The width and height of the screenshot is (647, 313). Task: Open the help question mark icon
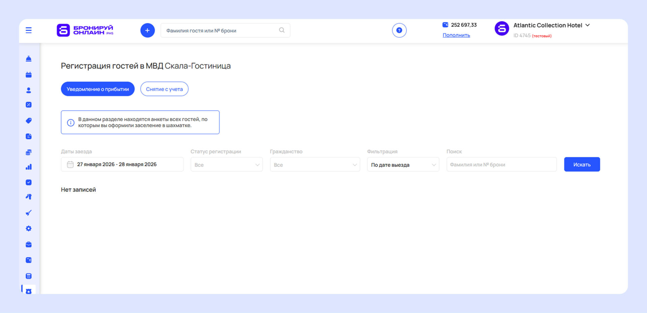399,30
